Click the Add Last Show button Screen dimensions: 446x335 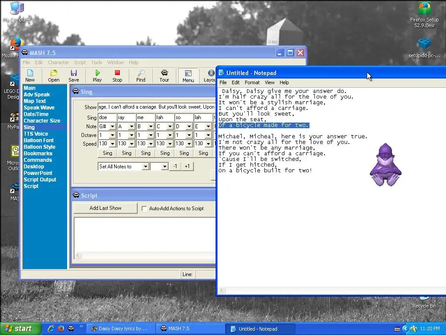click(x=105, y=208)
